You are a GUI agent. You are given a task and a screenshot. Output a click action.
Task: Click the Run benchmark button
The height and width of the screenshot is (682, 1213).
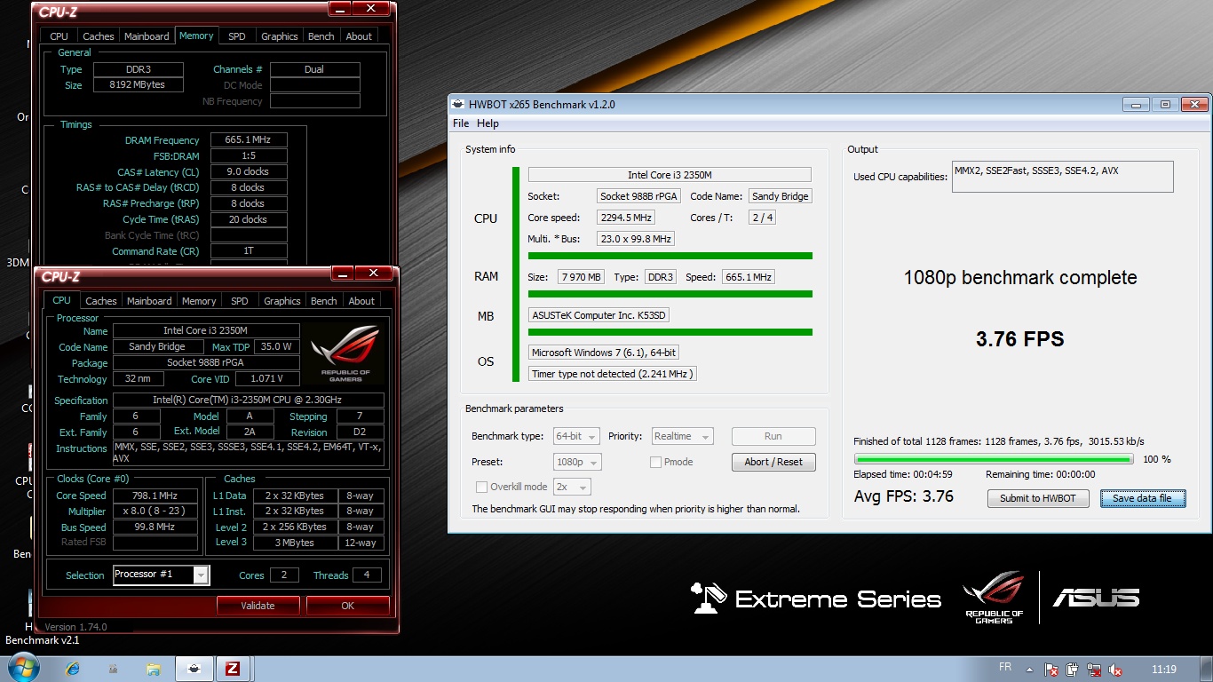coord(773,436)
